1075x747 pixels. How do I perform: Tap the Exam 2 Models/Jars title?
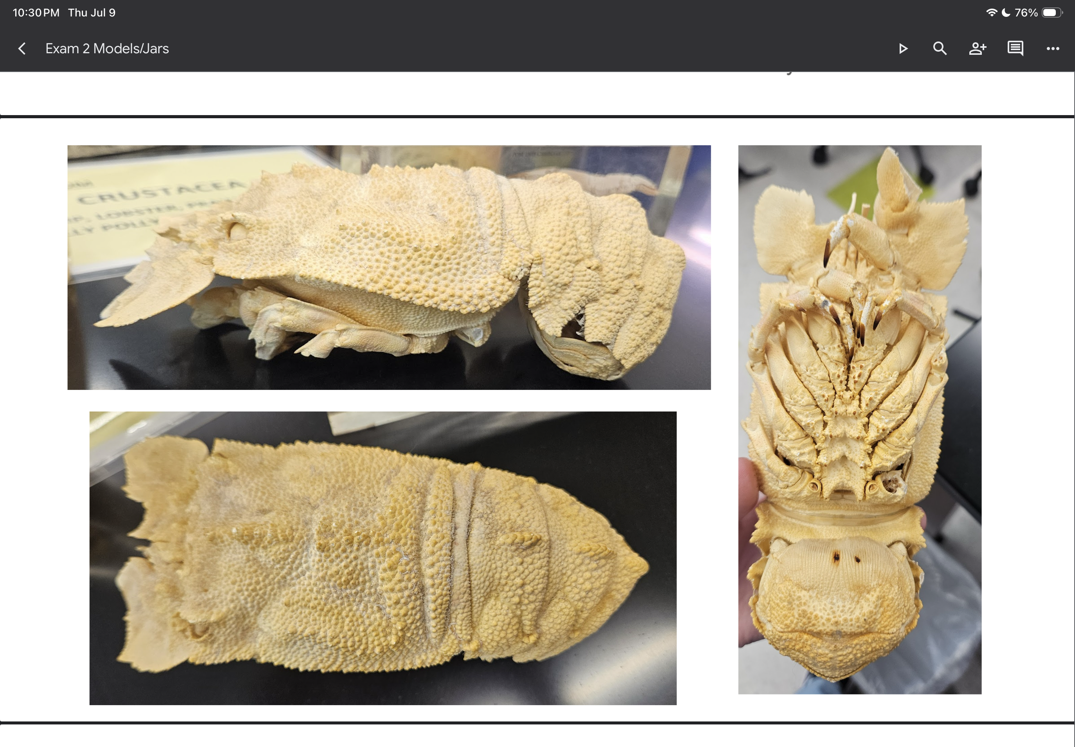(x=107, y=49)
